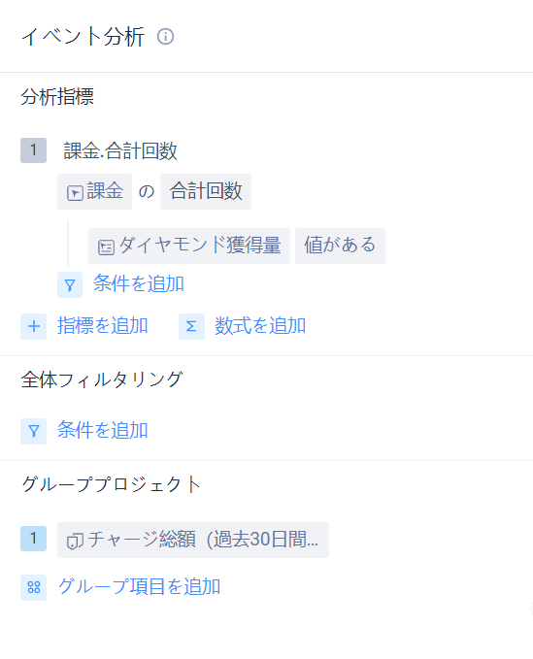Viewport: 533px width, 659px height.
Task: Open the ダイヤモンド獲得量 property dropdown
Action: click(189, 246)
